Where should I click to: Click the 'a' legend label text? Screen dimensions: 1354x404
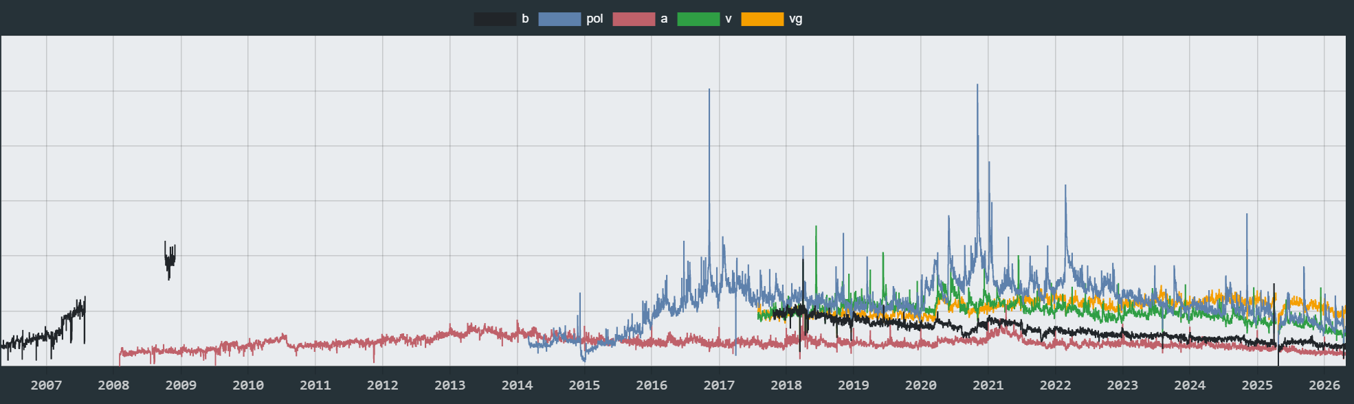(x=664, y=19)
